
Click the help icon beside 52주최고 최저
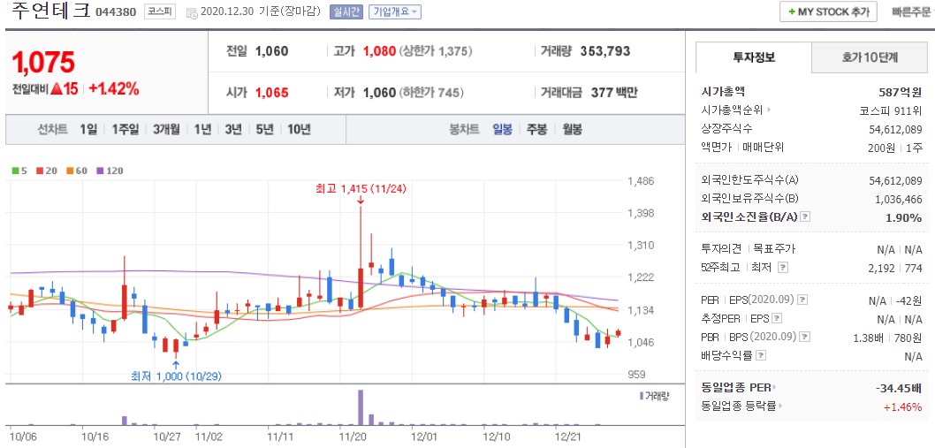(x=784, y=268)
